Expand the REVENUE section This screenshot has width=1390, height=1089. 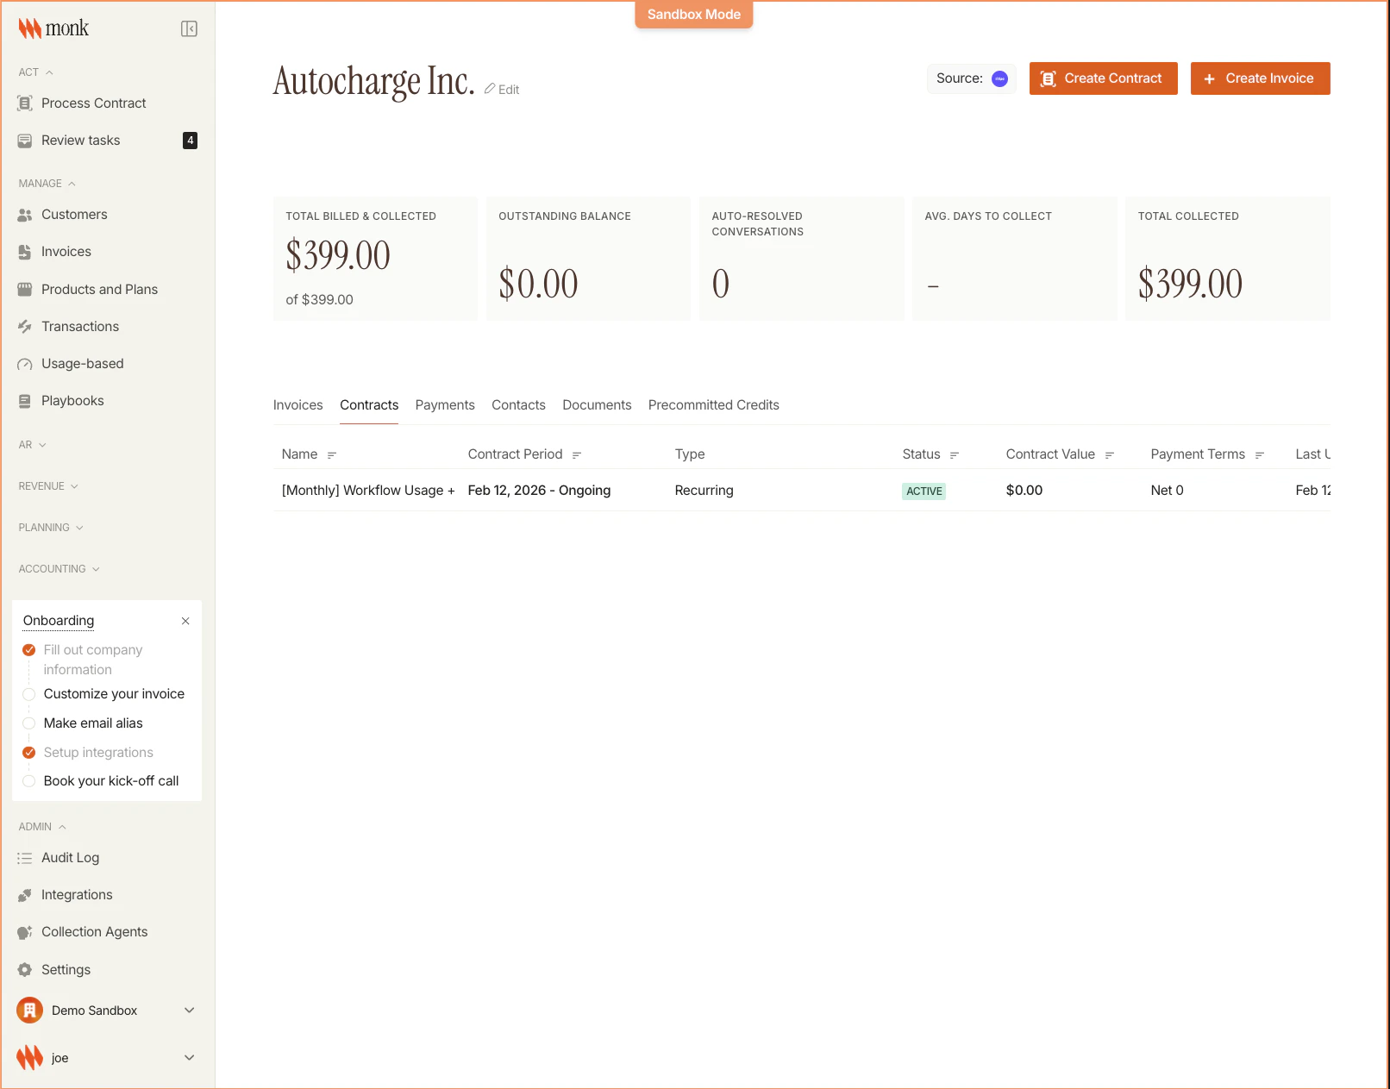(x=48, y=485)
